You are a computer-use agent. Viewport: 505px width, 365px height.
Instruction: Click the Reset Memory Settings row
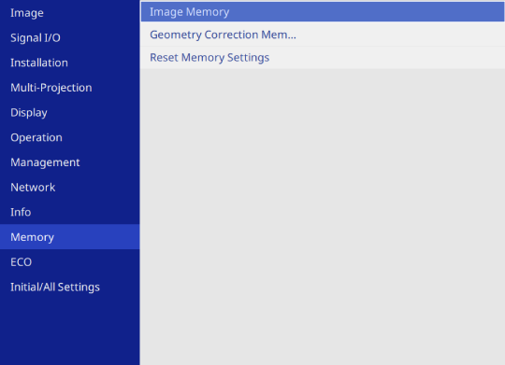click(323, 58)
